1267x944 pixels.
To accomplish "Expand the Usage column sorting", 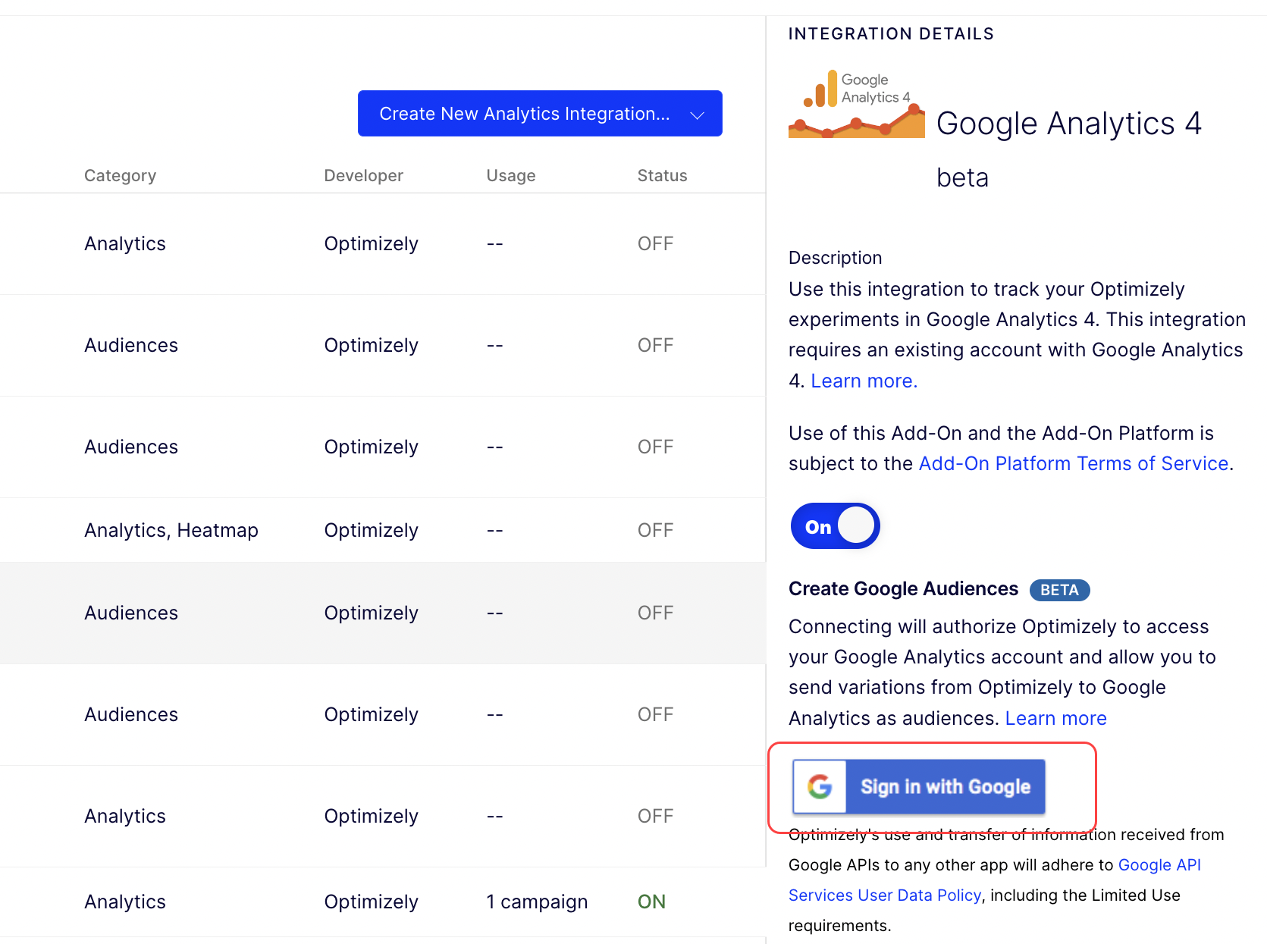I will click(x=510, y=175).
